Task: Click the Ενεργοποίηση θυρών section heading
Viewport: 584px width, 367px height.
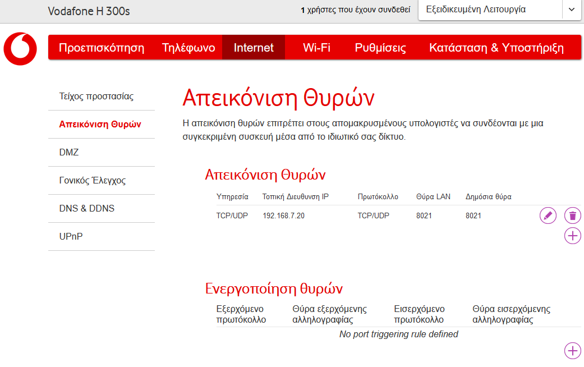Action: (x=274, y=288)
